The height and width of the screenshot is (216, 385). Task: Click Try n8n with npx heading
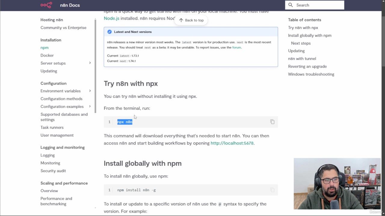pyautogui.click(x=131, y=84)
